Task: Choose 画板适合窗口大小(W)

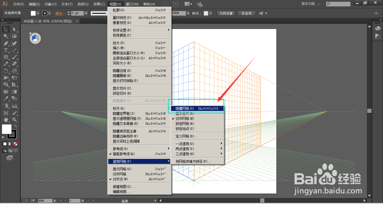Action: (139, 53)
